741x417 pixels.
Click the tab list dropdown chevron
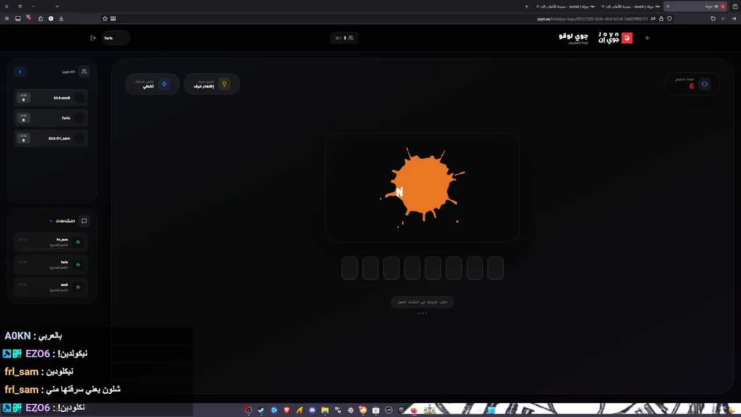click(x=57, y=6)
